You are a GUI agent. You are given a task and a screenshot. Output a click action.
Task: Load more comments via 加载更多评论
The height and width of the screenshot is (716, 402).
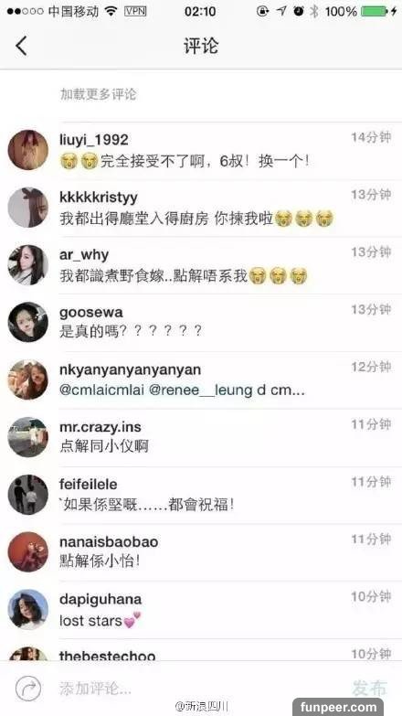coord(98,94)
